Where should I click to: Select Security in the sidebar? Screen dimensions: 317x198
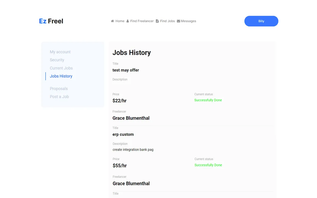tap(57, 60)
